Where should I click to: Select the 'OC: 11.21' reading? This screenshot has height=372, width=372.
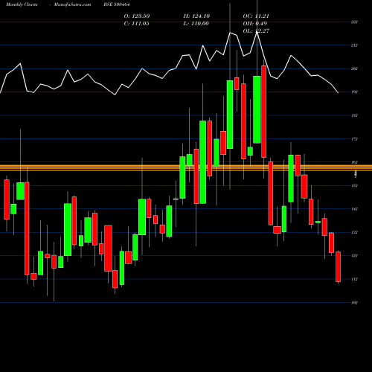(256, 16)
